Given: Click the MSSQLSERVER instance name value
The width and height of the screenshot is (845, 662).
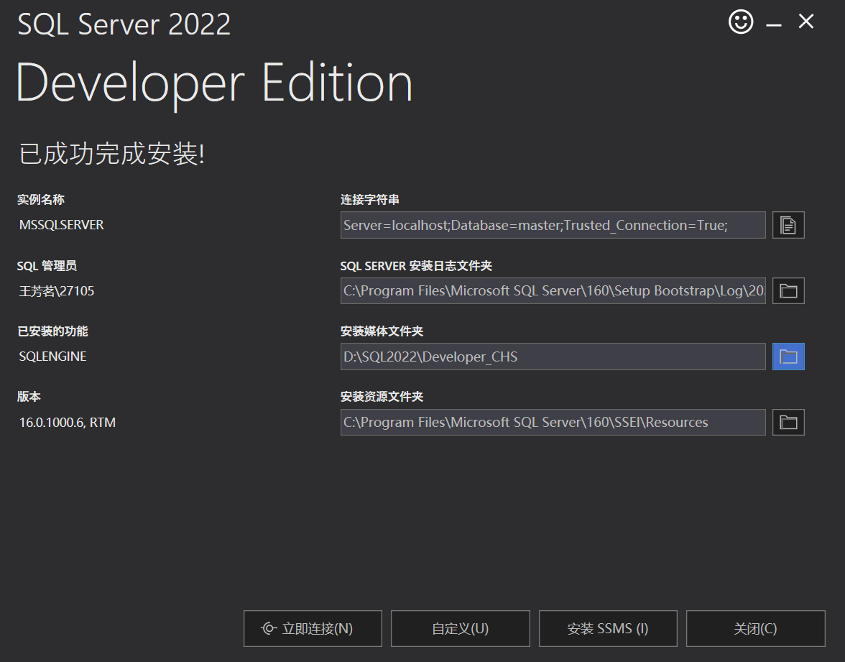Looking at the screenshot, I should 62,225.
